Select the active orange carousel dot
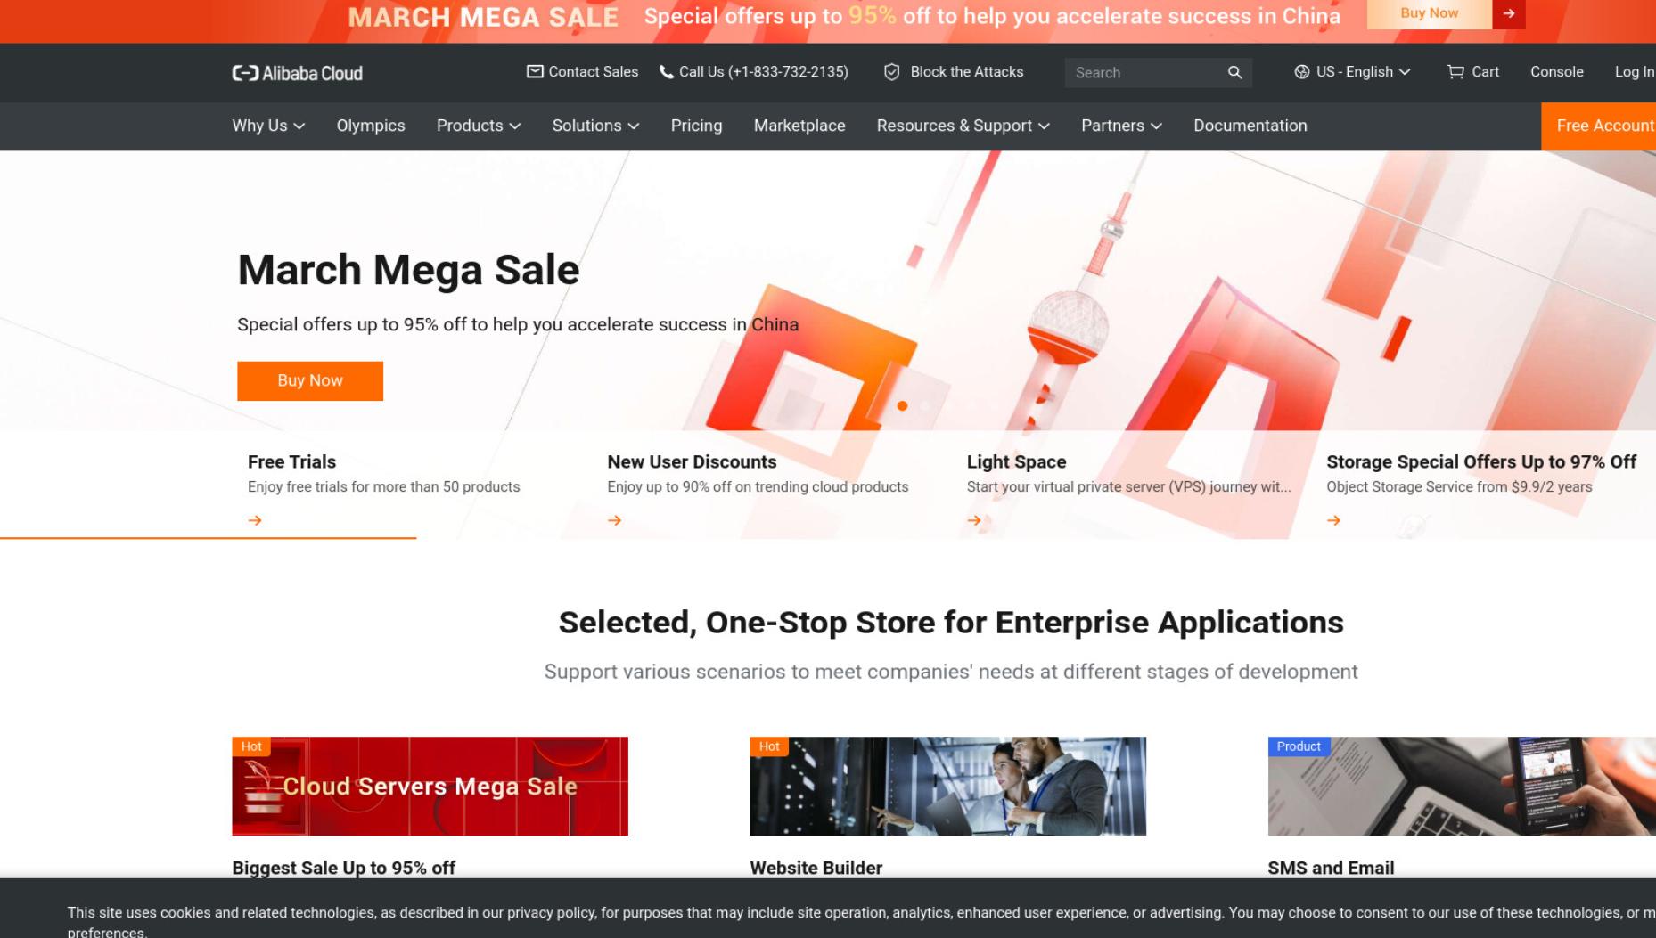The image size is (1656, 938). click(x=902, y=406)
